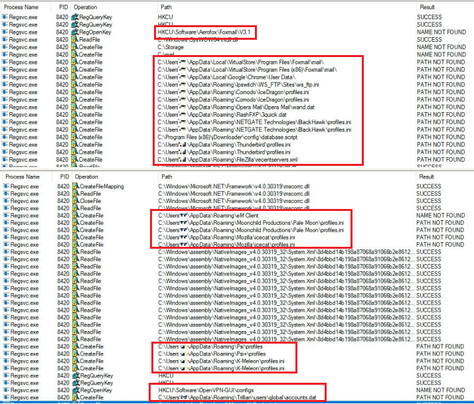Viewport: 474px width, 404px height.
Task: Click the Operation column header in lower list
Action: pos(86,176)
